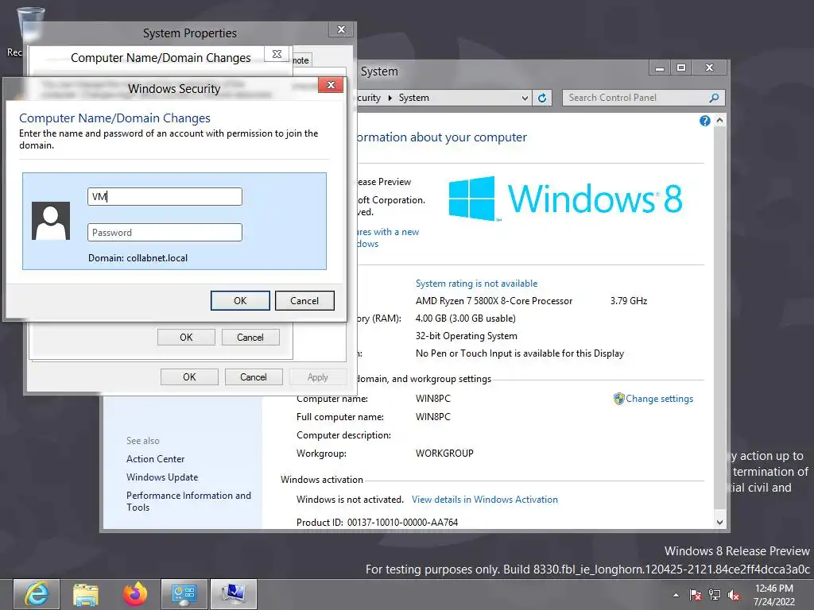This screenshot has width=814, height=610.
Task: Click Change settings link with shield
Action: (653, 399)
